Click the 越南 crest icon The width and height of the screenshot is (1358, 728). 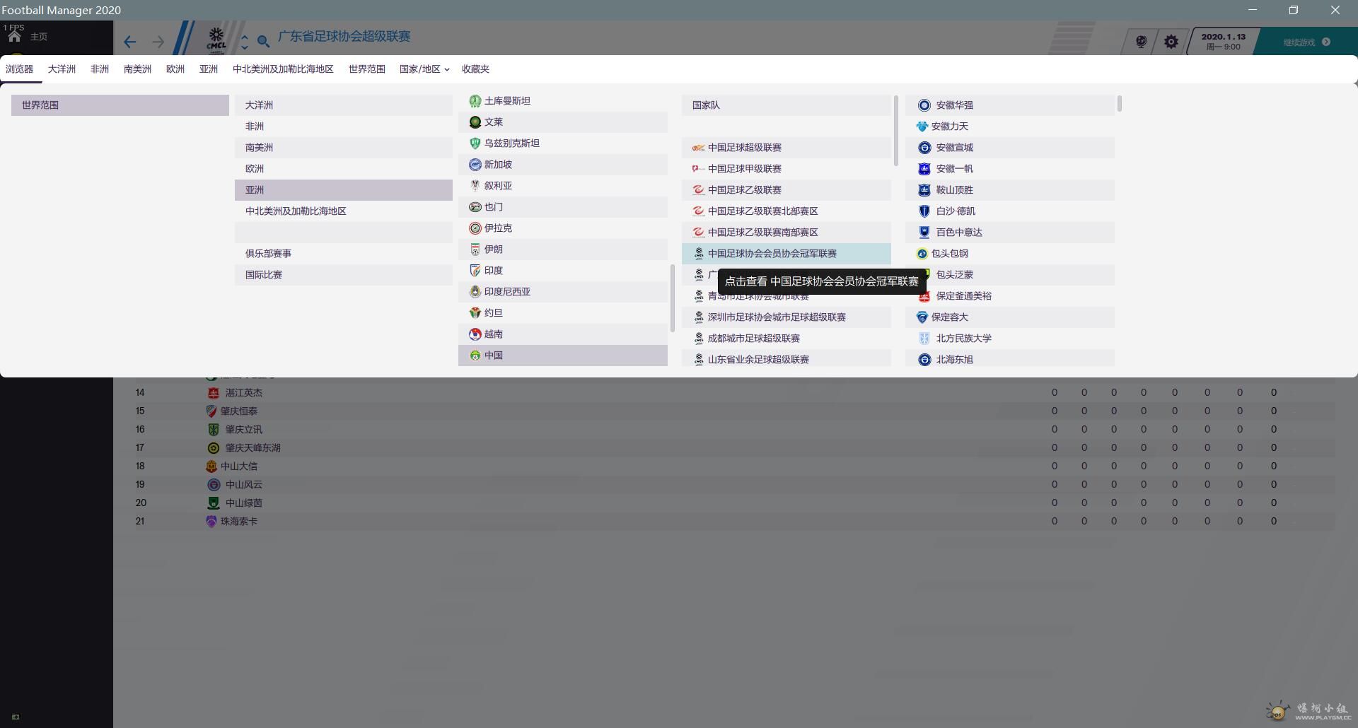pos(475,334)
